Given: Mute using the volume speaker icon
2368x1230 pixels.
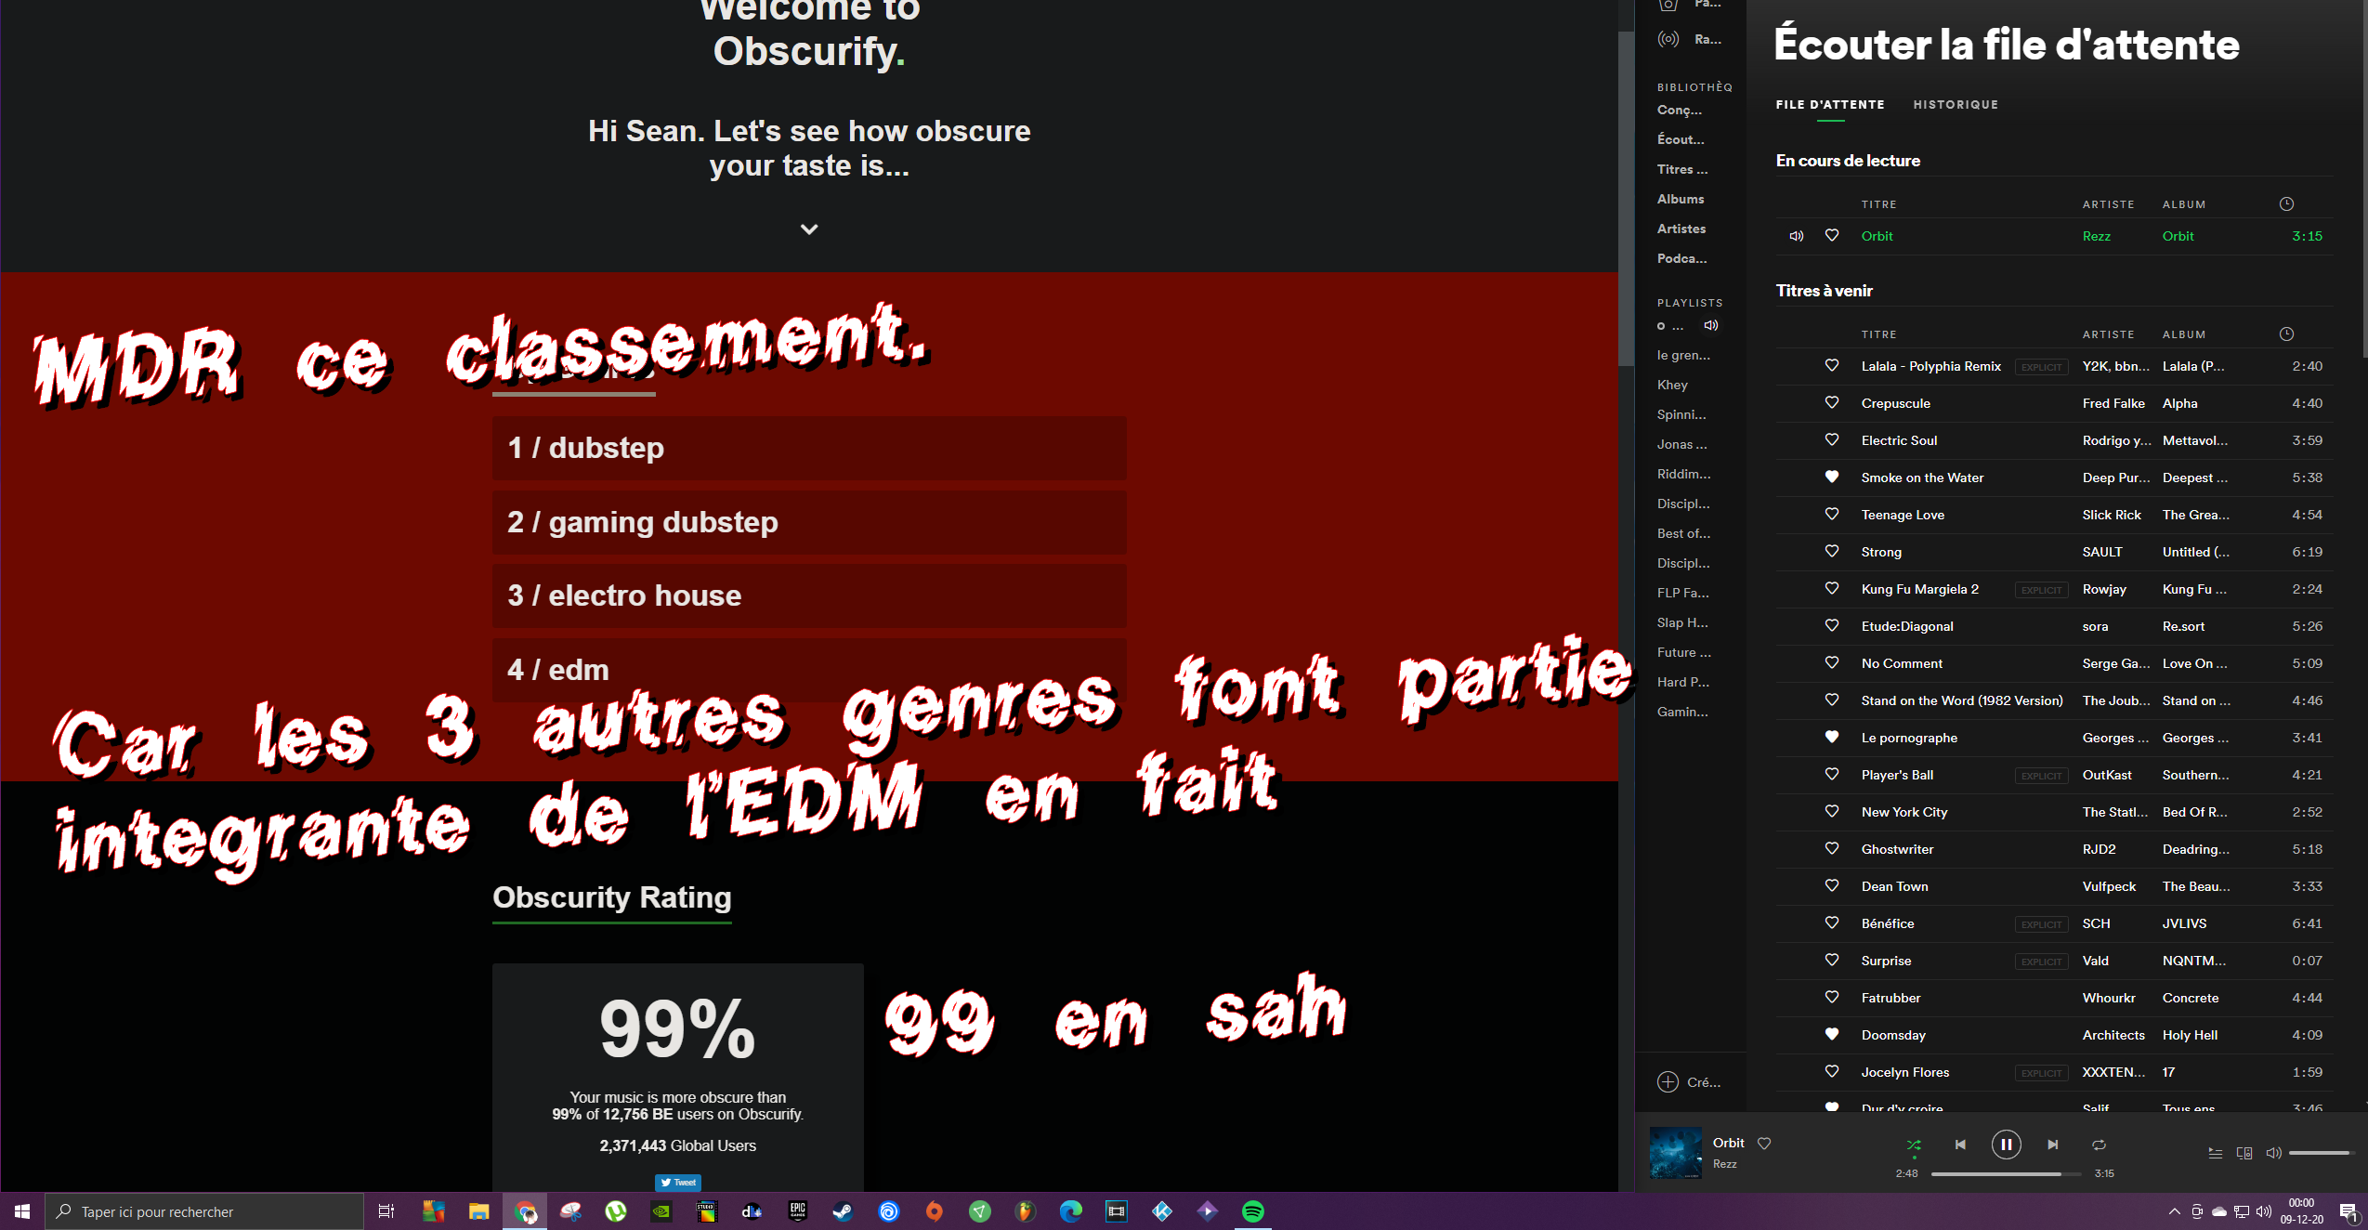Looking at the screenshot, I should 2273,1153.
